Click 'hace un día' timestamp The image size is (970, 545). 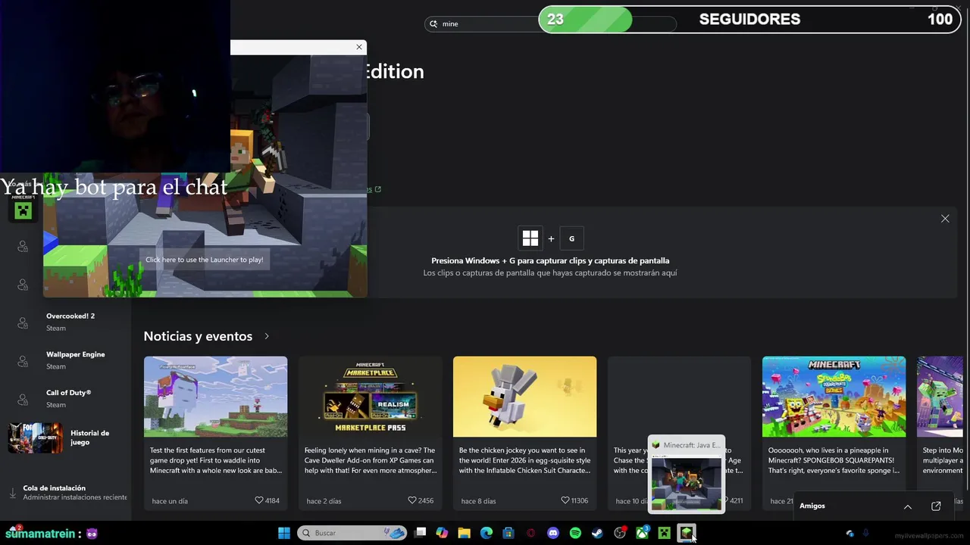pos(170,501)
